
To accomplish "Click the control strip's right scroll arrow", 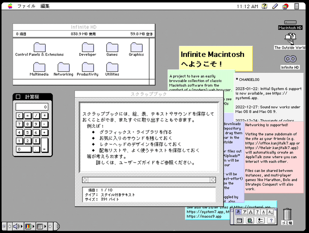I will 50,226.
